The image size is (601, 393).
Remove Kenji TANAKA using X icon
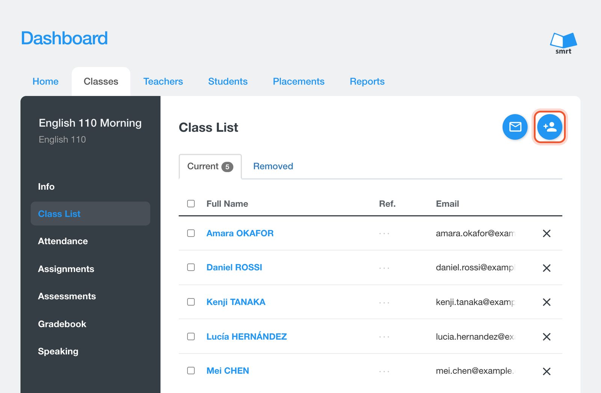pyautogui.click(x=547, y=302)
